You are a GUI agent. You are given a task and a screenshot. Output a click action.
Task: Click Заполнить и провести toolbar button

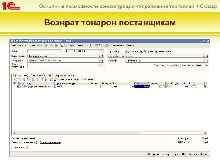(123, 45)
